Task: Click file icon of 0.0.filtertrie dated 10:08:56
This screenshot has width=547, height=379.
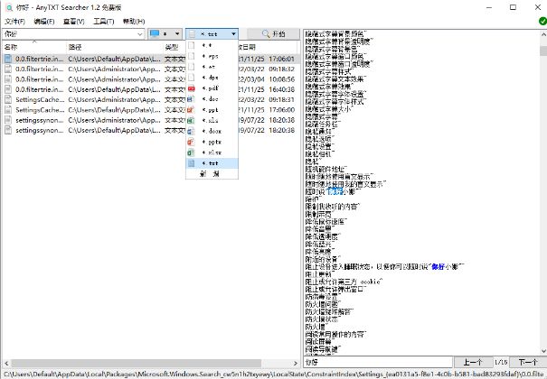Action: point(8,79)
